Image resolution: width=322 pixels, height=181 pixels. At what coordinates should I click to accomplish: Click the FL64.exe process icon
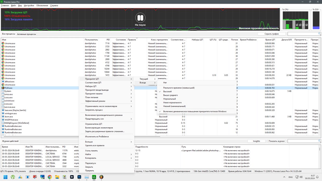click(x=3, y=88)
